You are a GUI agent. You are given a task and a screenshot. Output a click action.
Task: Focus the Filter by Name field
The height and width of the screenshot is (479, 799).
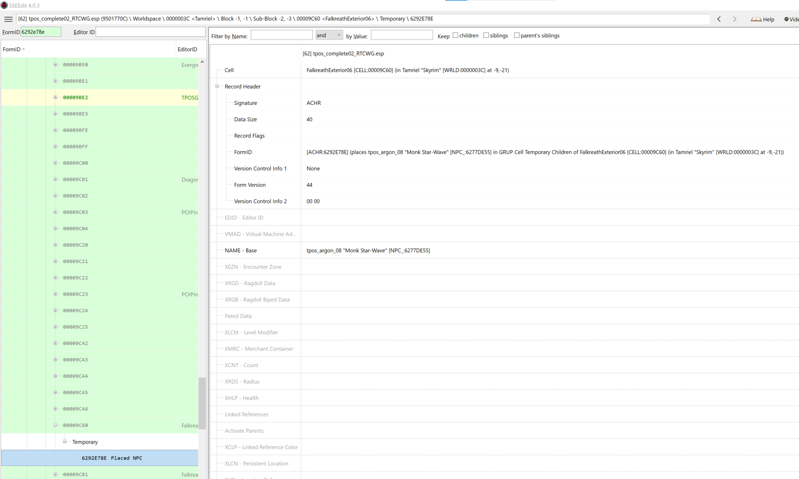click(281, 35)
